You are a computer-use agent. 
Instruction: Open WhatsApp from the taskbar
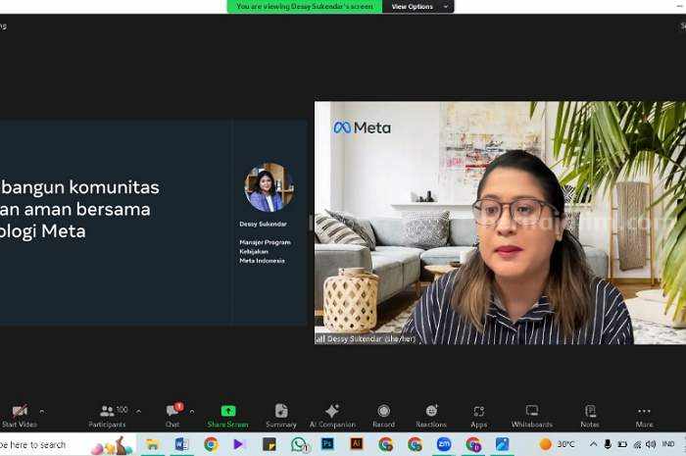coord(299,444)
